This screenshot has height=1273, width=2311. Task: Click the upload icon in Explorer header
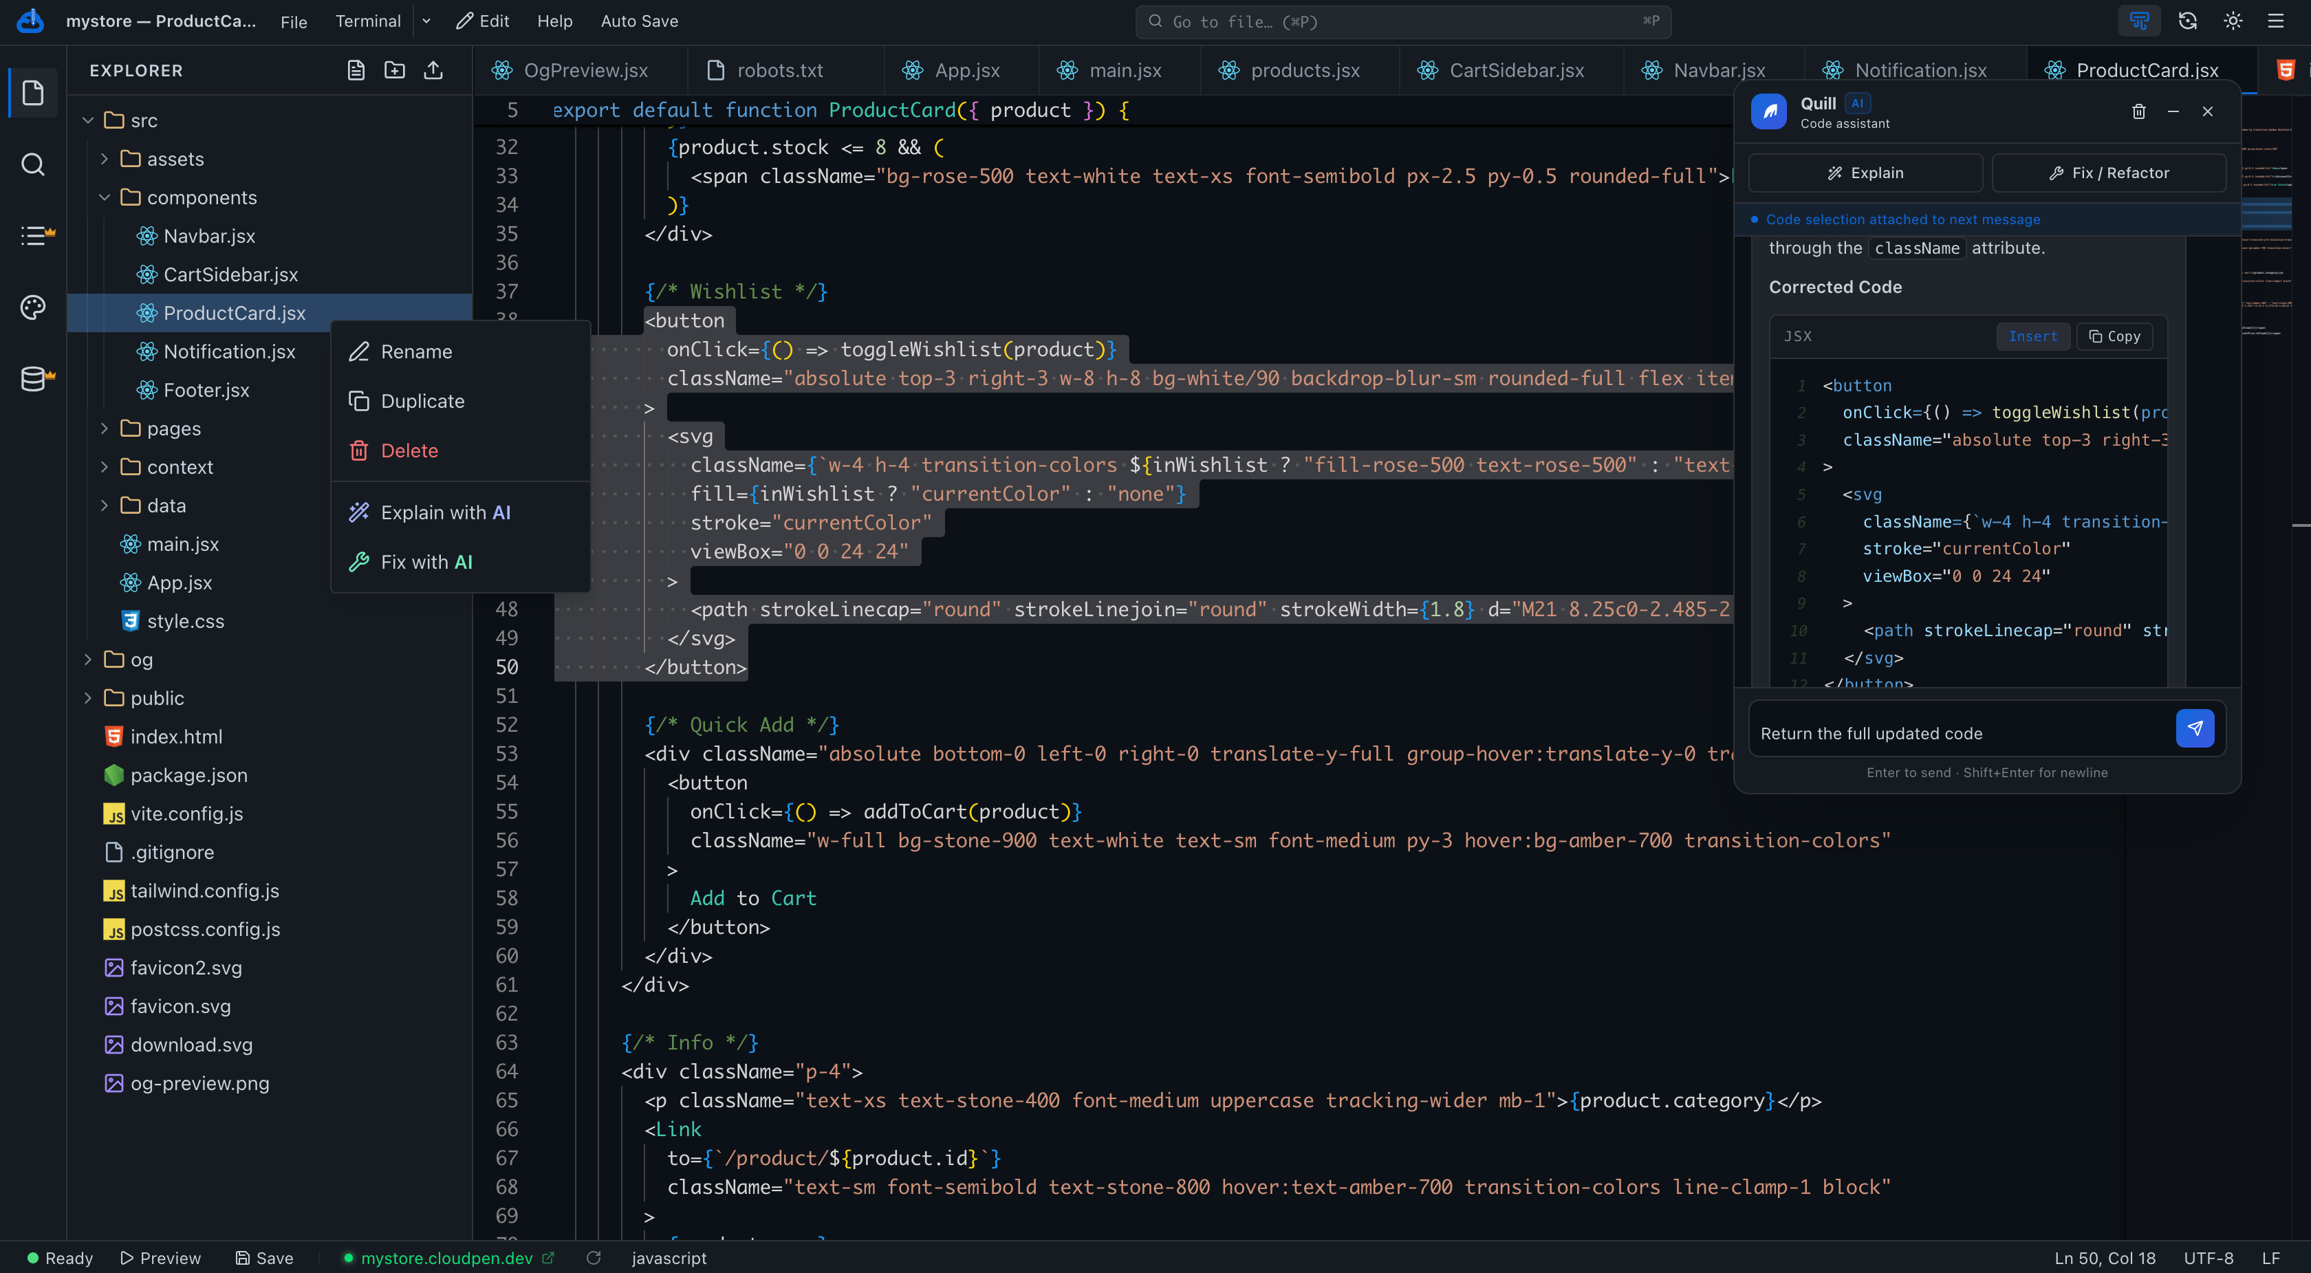[433, 70]
